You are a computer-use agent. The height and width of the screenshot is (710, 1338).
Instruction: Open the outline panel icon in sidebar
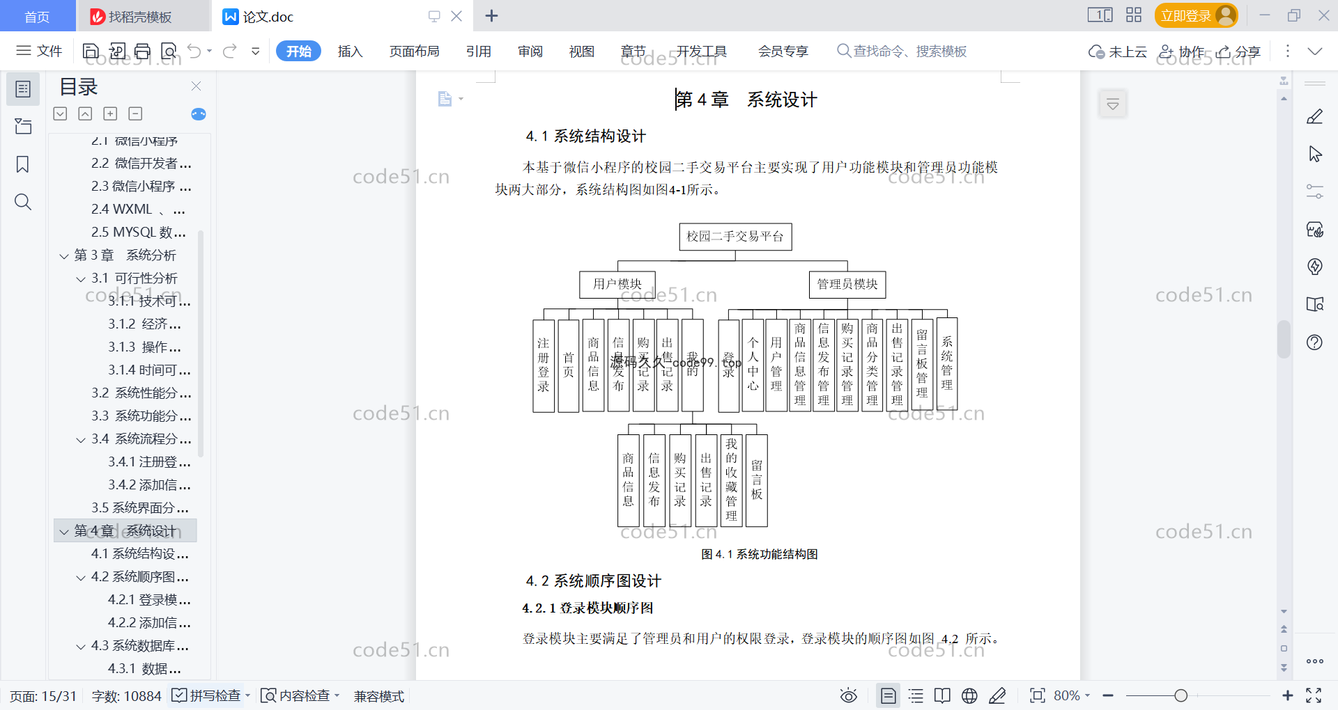click(23, 89)
